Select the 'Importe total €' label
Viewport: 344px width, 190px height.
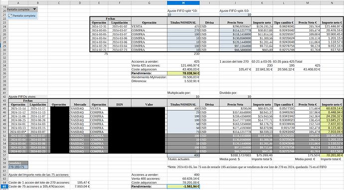(331, 159)
